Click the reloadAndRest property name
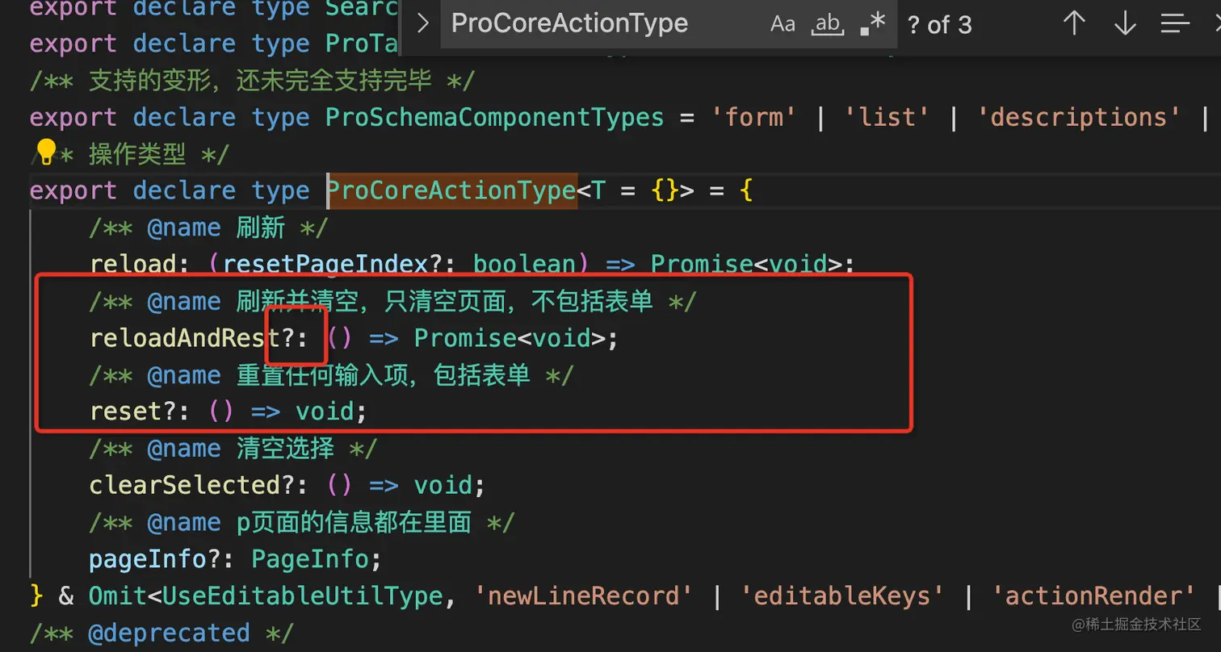 (185, 338)
